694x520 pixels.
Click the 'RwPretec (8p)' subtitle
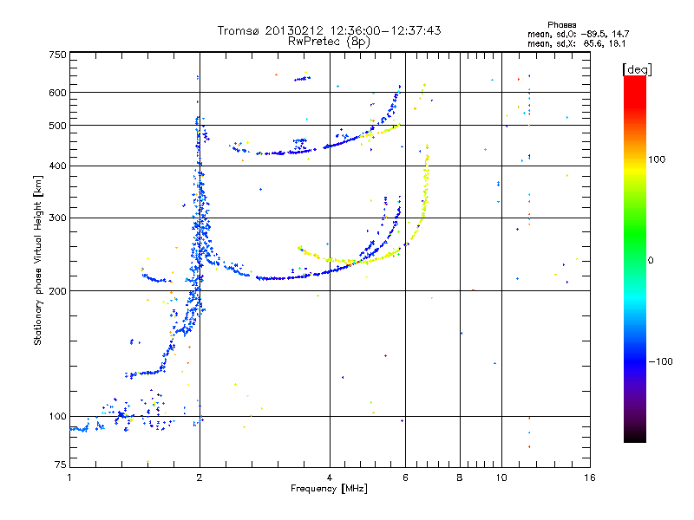click(x=329, y=42)
